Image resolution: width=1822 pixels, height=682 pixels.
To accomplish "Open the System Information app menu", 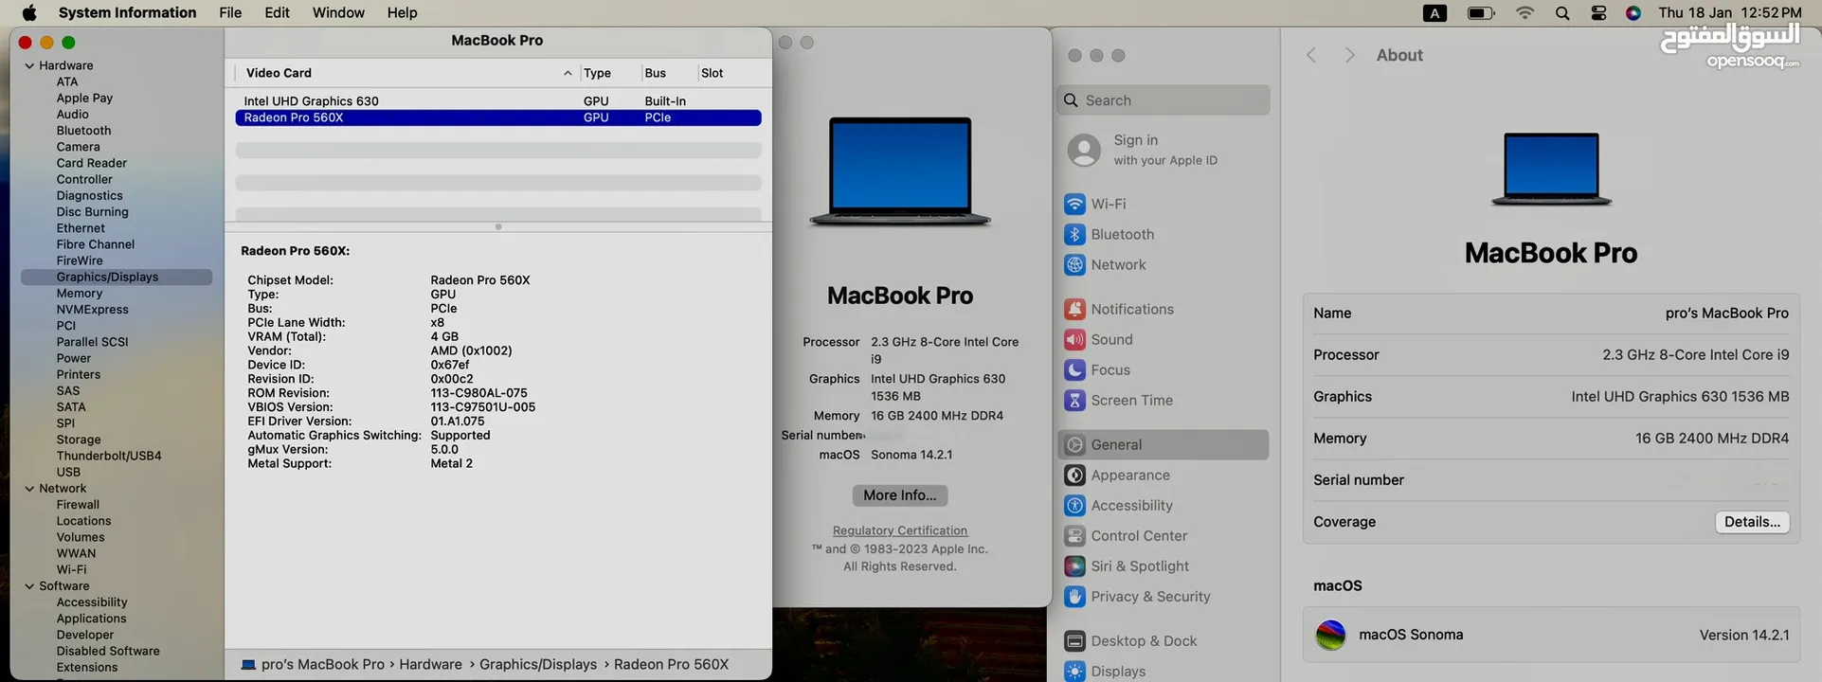I will coord(127,12).
